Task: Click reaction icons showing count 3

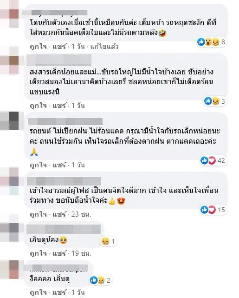Action: coord(214,101)
